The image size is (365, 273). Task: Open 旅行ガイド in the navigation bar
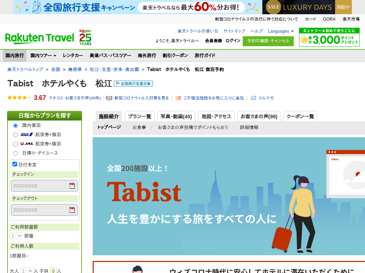tap(205, 55)
